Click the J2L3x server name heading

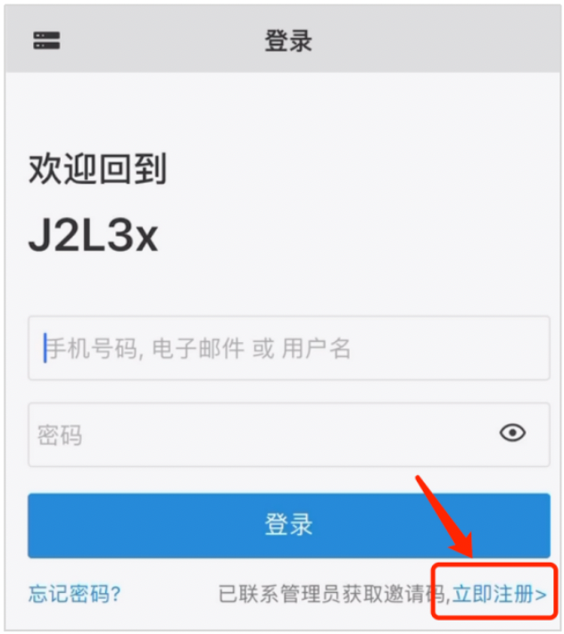click(x=93, y=236)
